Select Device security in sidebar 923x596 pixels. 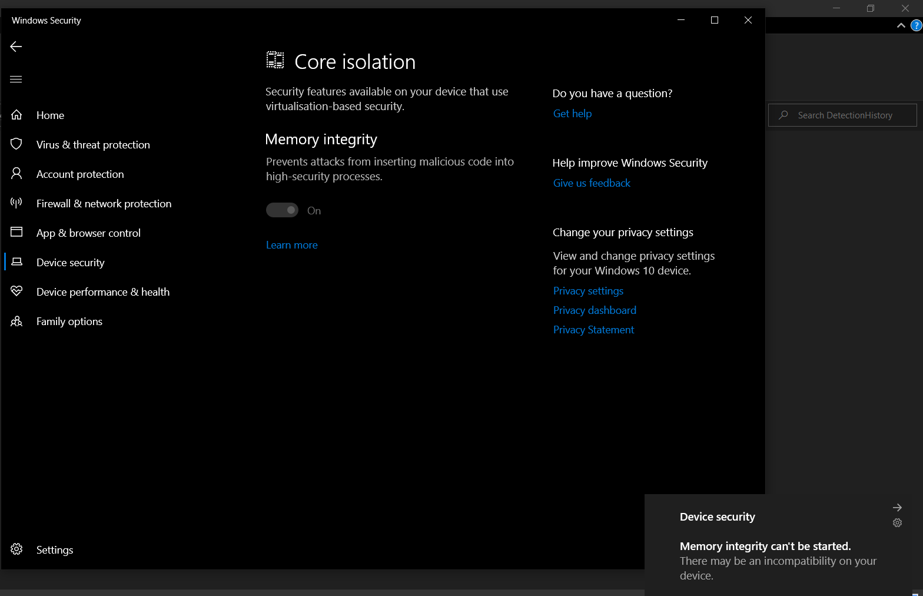[x=70, y=262]
